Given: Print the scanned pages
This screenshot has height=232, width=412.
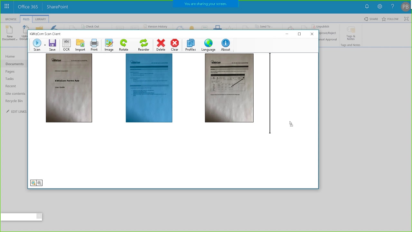Looking at the screenshot, I should click(94, 45).
